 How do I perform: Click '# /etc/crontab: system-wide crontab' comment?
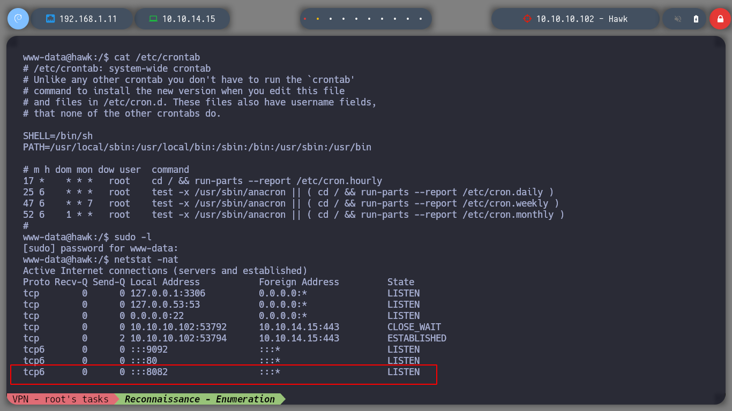(117, 68)
